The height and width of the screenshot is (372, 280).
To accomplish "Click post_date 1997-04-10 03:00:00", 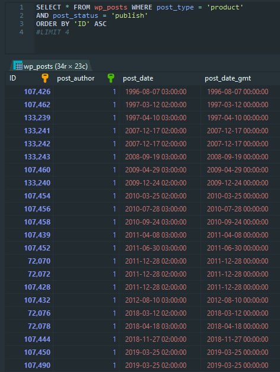I will click(156, 118).
